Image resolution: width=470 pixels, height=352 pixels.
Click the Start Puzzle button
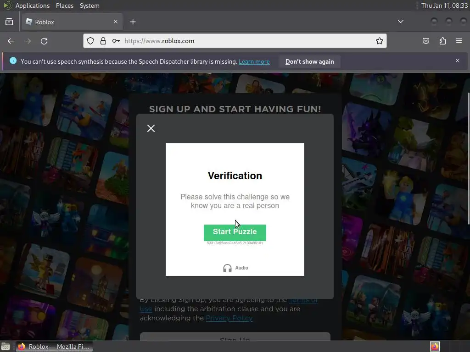[235, 232]
